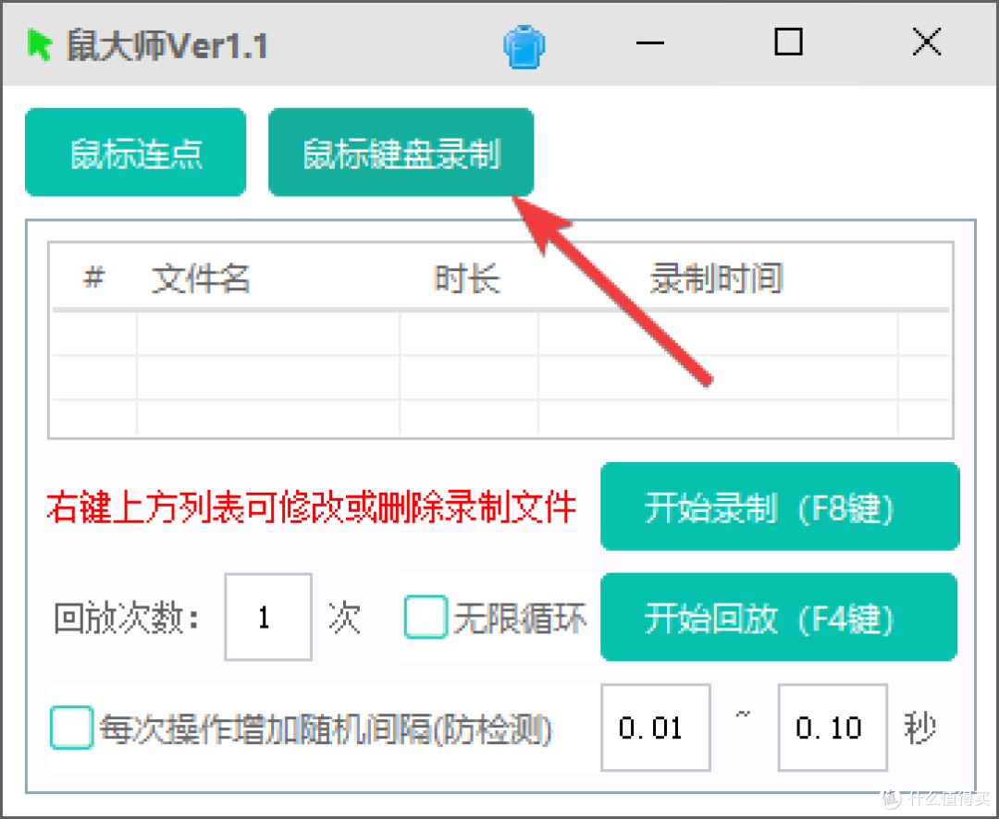Minimize the 鼠大师 window

[x=650, y=43]
